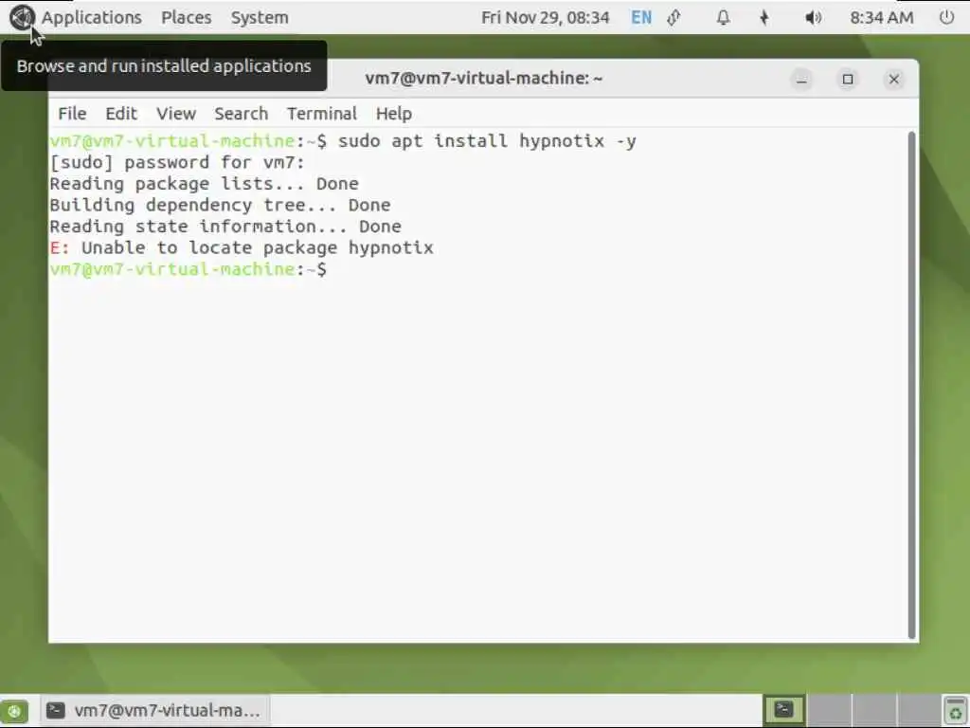
Task: Maximize the terminal window
Action: point(848,80)
